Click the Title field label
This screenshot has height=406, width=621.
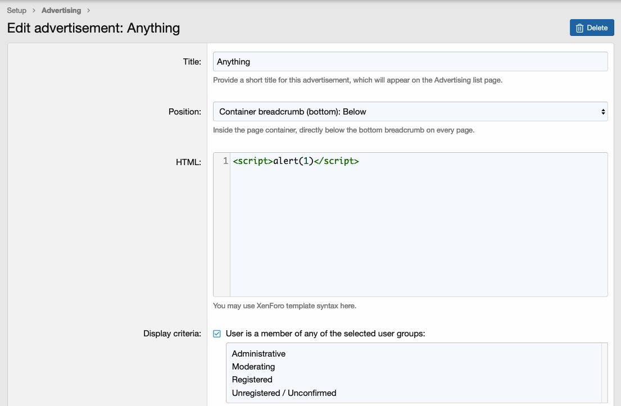(192, 62)
